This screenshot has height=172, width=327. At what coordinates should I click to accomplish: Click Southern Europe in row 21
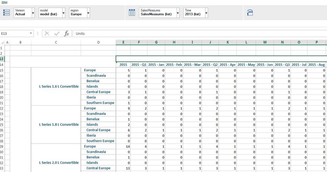pyautogui.click(x=100, y=103)
